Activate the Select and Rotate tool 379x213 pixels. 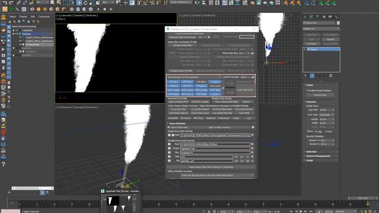pos(85,2)
